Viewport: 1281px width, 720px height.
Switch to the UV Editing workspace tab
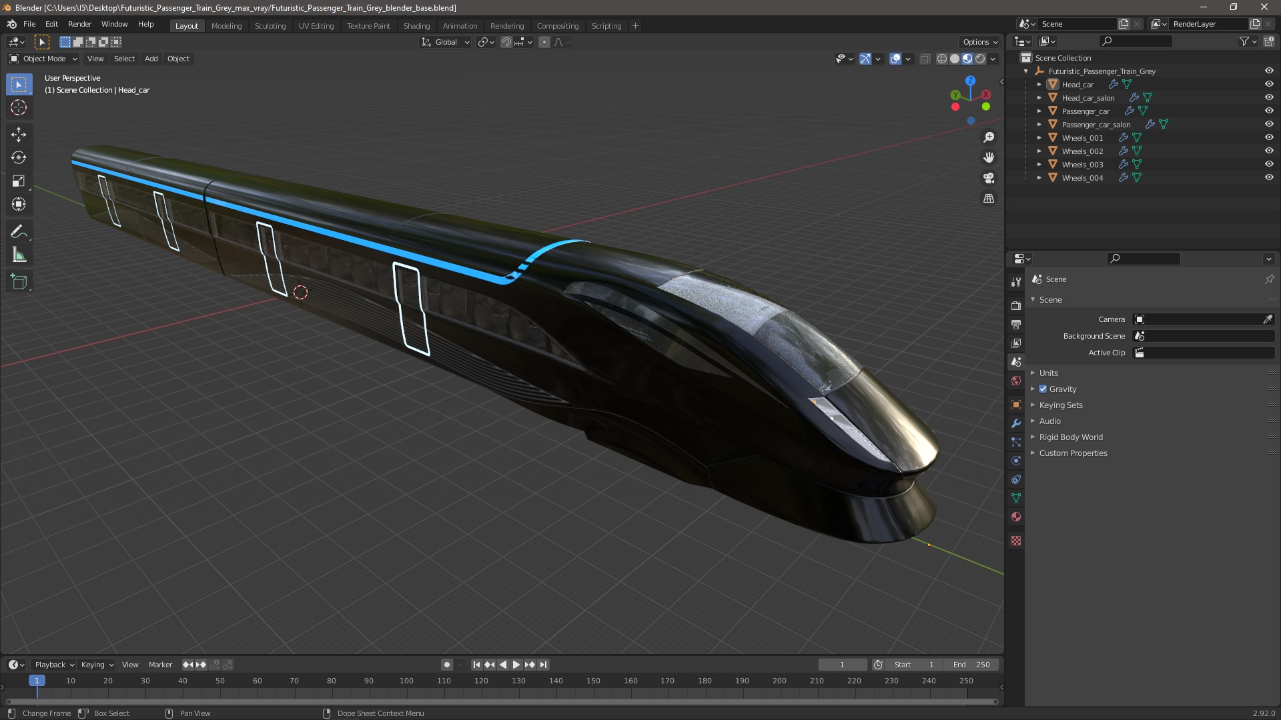coord(316,26)
